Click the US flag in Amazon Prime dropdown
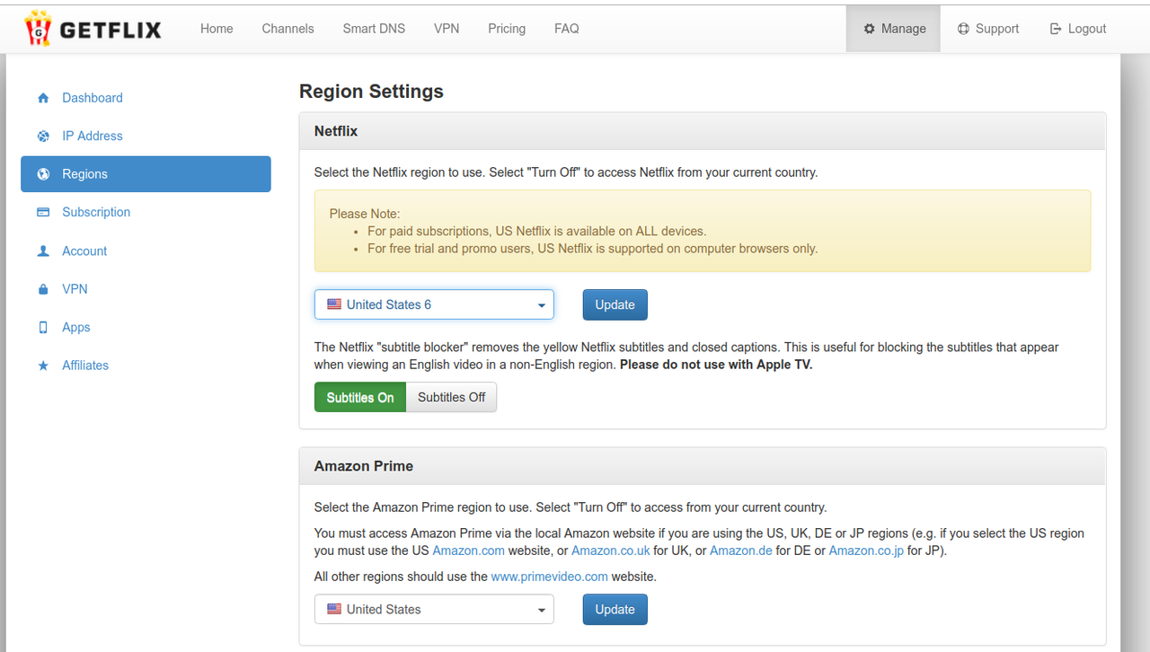Screen dimensions: 1150x652 [334, 609]
